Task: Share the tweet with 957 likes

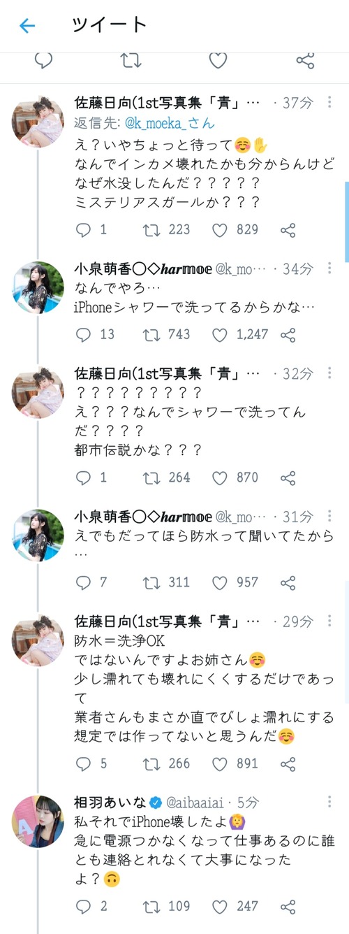Action: click(288, 582)
